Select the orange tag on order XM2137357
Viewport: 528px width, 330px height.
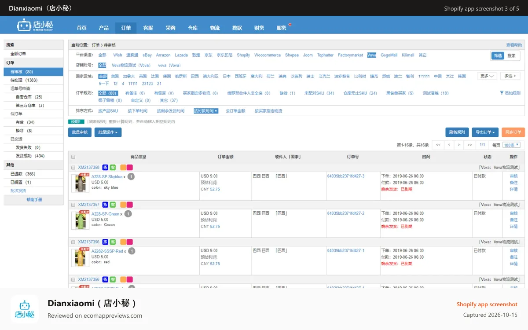pyautogui.click(x=123, y=205)
